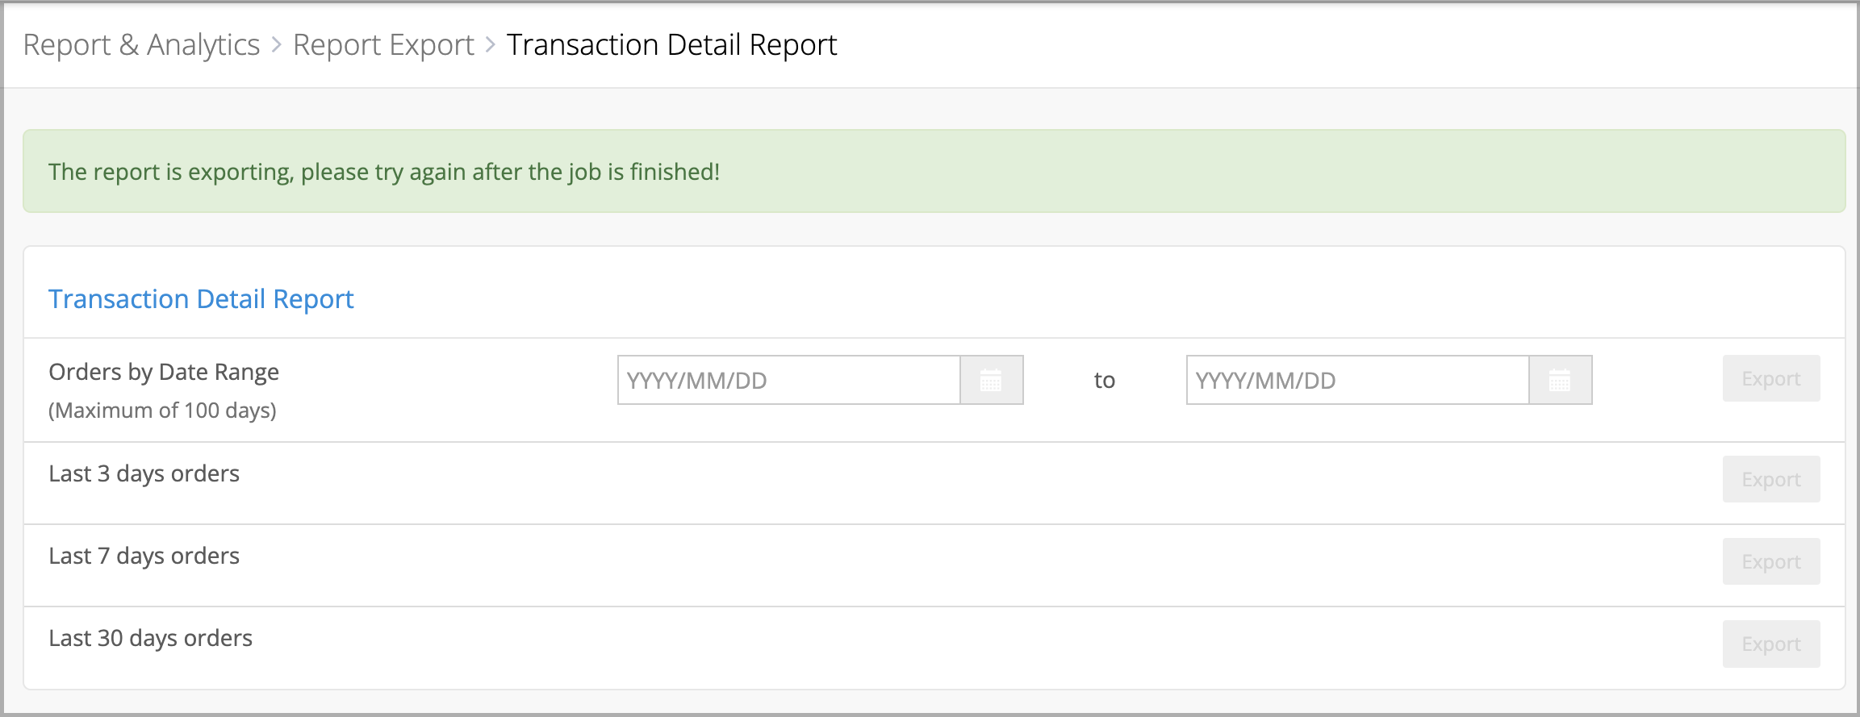Click the green report exporting notice
This screenshot has height=717, width=1860.
pos(383,172)
